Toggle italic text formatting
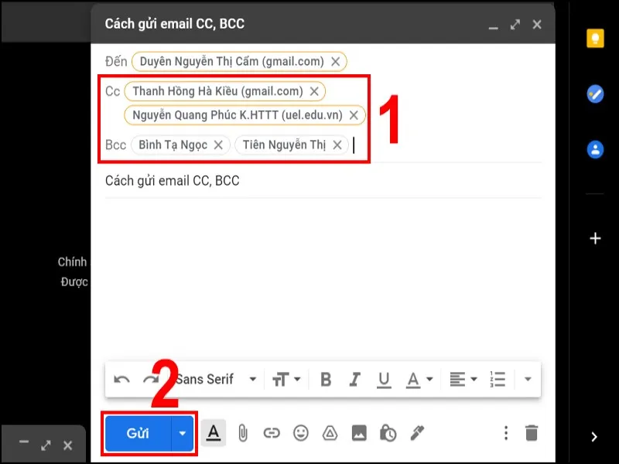 pos(354,379)
